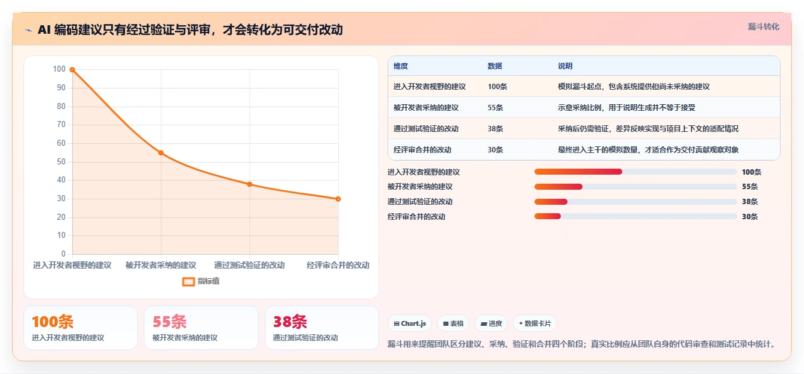Viewport: 804px width, 374px height.
Task: Select the 数据卡片 chip
Action: (535, 323)
